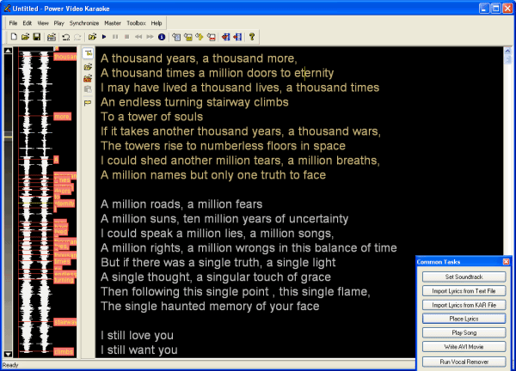Stop playback with the square Stop icon
This screenshot has height=371, width=516.
(x=126, y=37)
